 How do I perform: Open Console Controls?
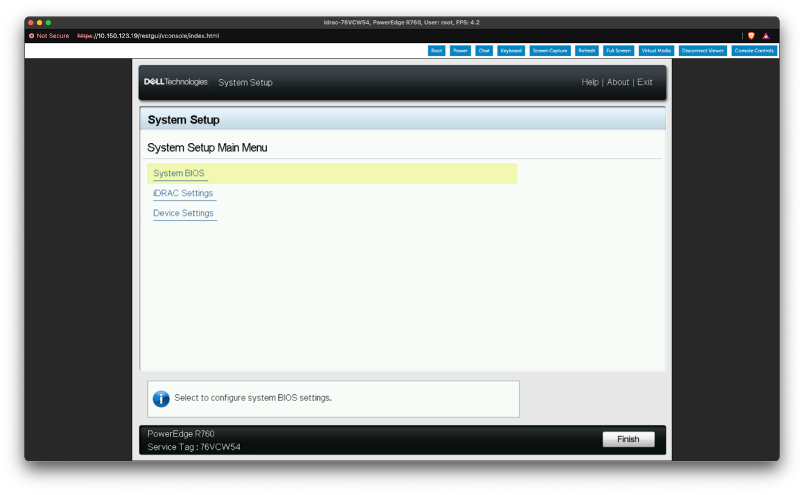coord(753,51)
